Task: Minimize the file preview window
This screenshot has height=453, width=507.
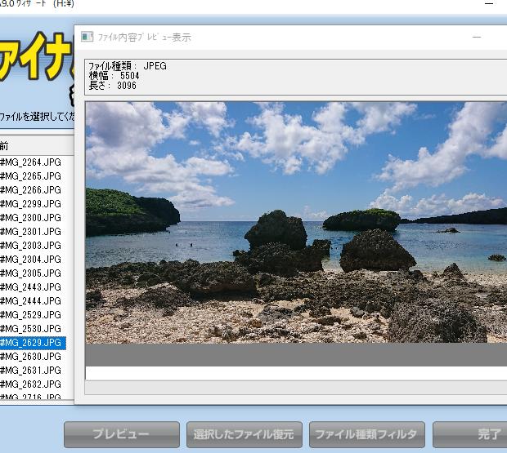Action: [477, 38]
